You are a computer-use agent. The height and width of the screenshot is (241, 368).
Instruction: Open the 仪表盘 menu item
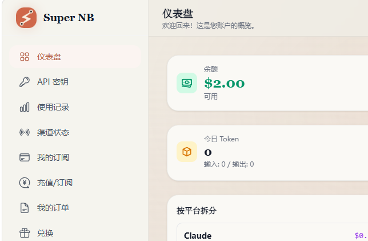click(75, 57)
